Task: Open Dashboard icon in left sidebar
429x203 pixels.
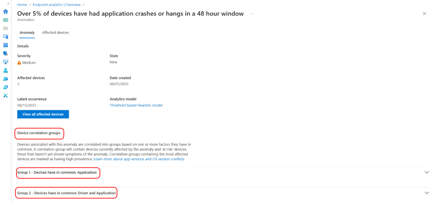Action: (5, 20)
